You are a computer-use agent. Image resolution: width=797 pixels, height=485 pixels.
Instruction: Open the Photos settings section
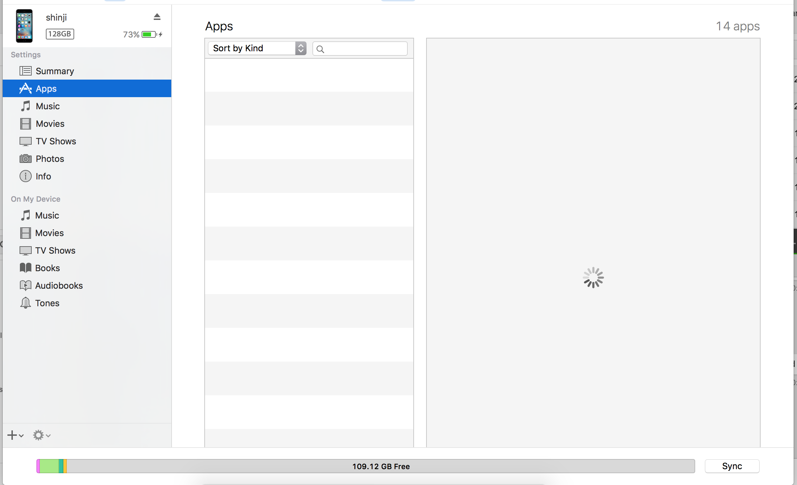tap(50, 159)
